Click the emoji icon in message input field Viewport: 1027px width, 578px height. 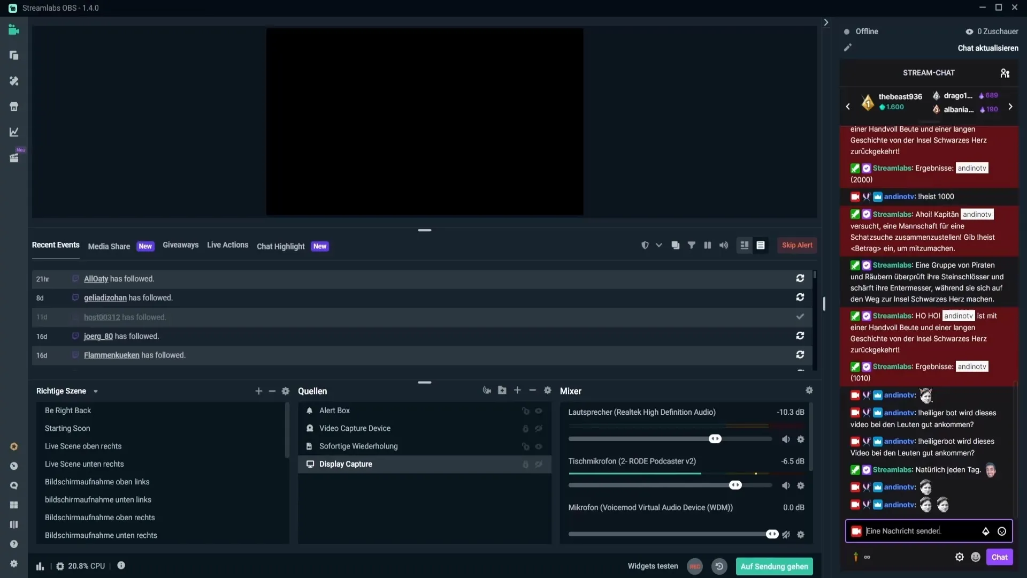1002,531
